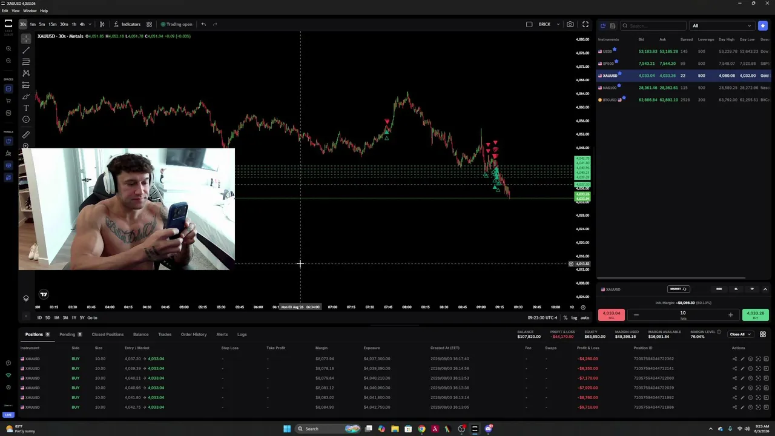Open the margin level info icon
This screenshot has width=775, height=436.
pos(720,332)
